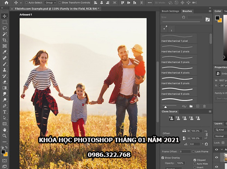Hide the family photo layer eye icon
The image size is (227, 169).
pyautogui.click(x=217, y=157)
